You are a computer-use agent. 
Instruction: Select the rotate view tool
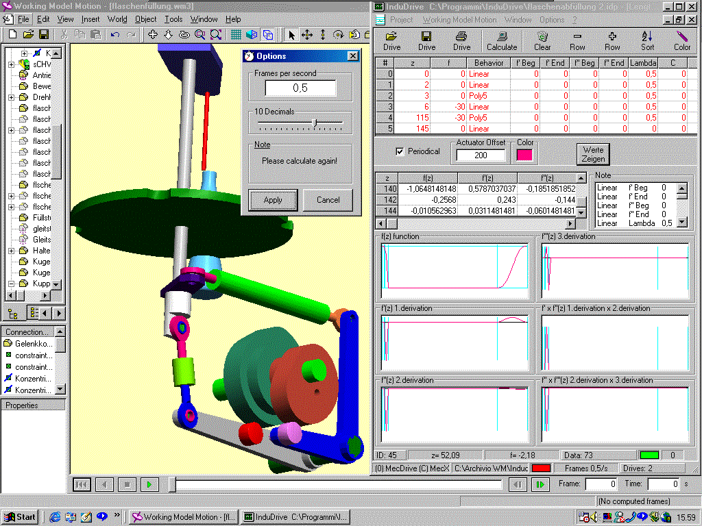pyautogui.click(x=184, y=34)
